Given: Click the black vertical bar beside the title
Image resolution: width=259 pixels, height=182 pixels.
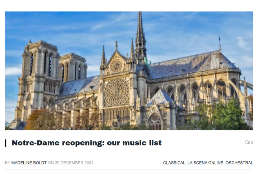Looking at the screenshot, I should tap(6, 143).
